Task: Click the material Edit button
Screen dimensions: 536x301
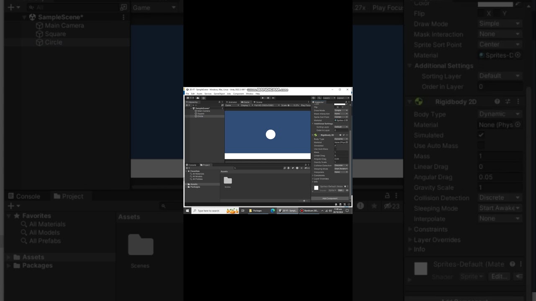Action: [x=341, y=190]
